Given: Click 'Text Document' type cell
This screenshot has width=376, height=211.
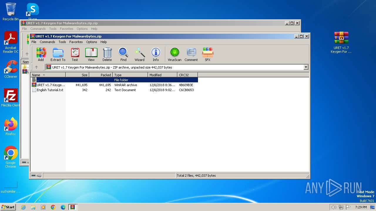Looking at the screenshot, I should (125, 90).
